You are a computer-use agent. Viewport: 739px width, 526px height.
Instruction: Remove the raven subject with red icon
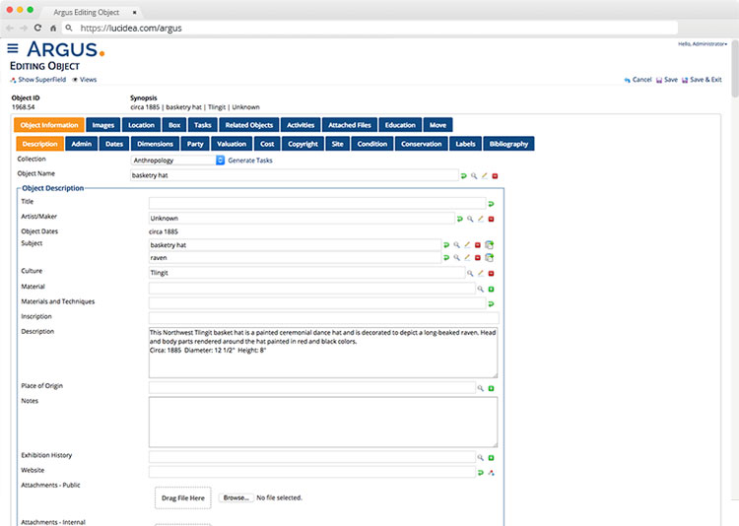(x=478, y=257)
